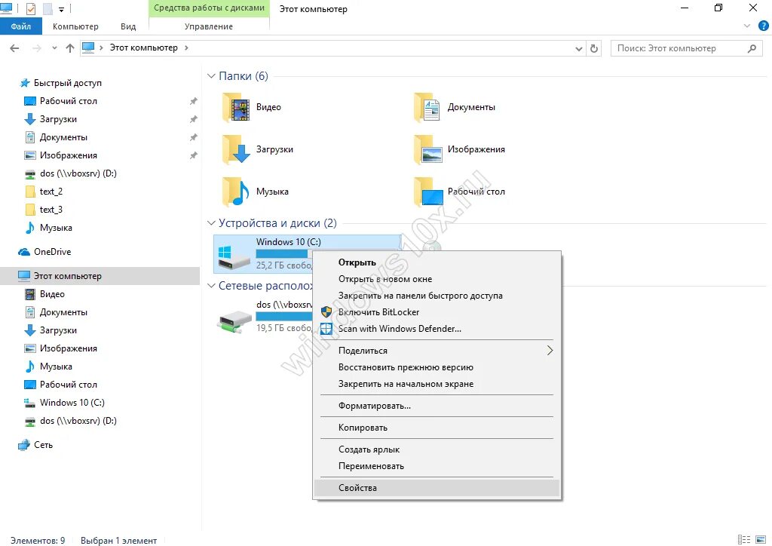Viewport: 772px width, 546px height.
Task: Click the dos drive free space bar
Action: (x=284, y=316)
